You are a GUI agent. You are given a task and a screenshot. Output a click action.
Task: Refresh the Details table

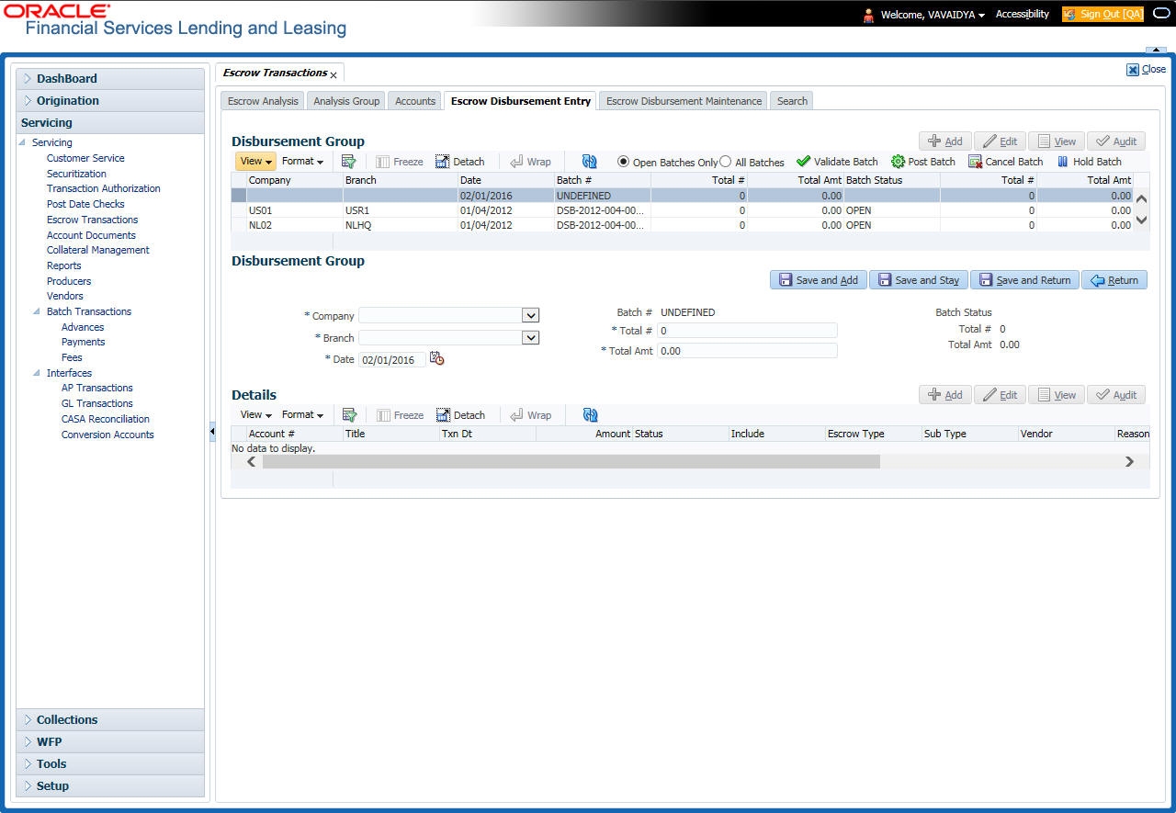[590, 415]
